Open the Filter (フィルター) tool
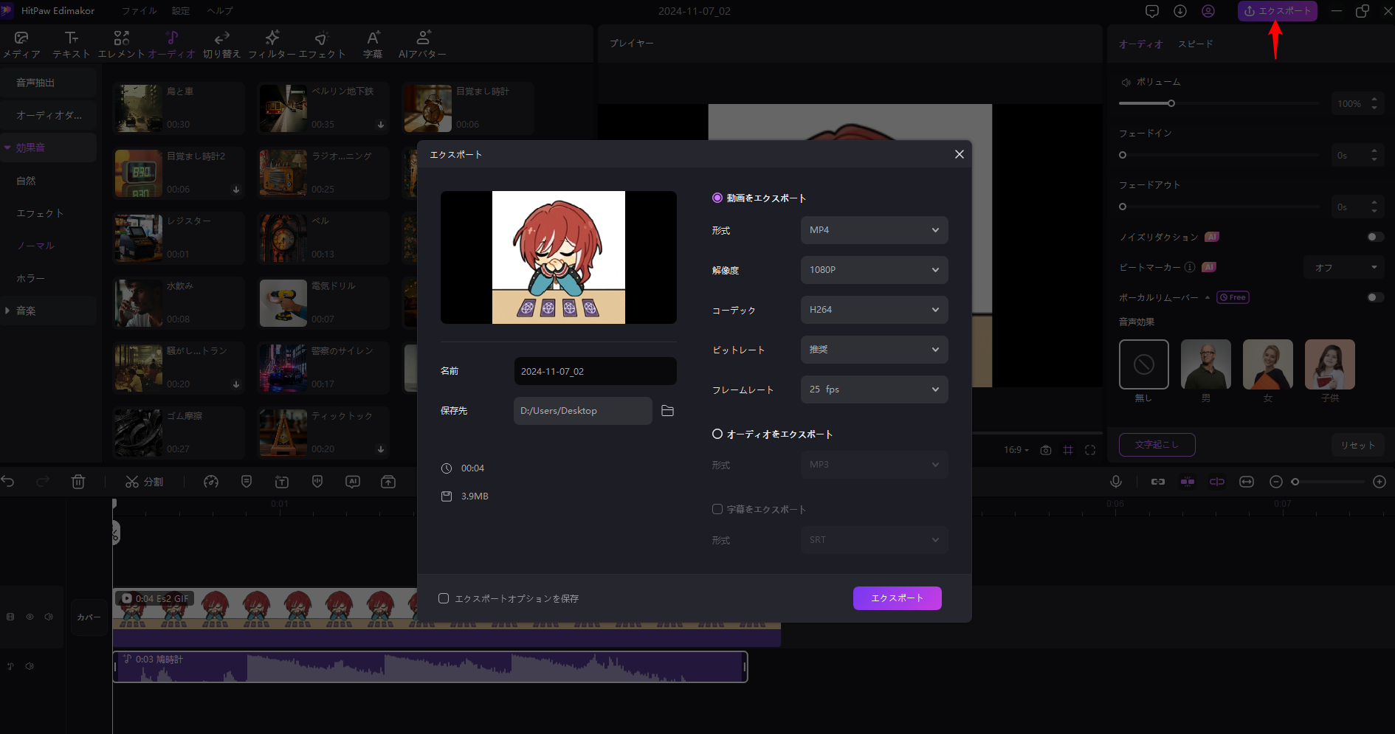 point(272,45)
